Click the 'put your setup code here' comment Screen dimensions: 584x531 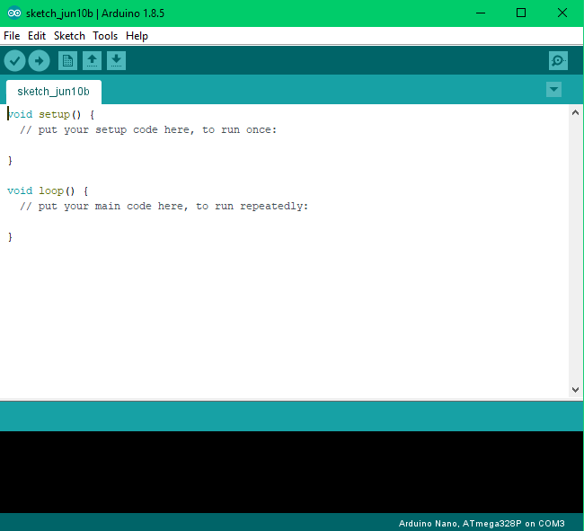point(148,130)
